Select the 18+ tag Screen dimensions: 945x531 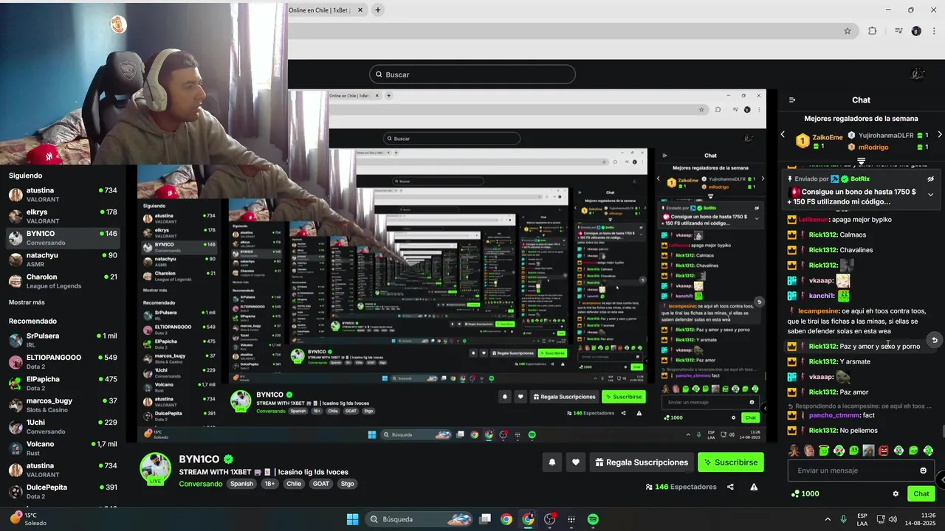[269, 484]
